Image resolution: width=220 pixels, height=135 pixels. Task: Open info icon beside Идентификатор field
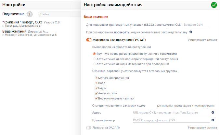[213, 120]
